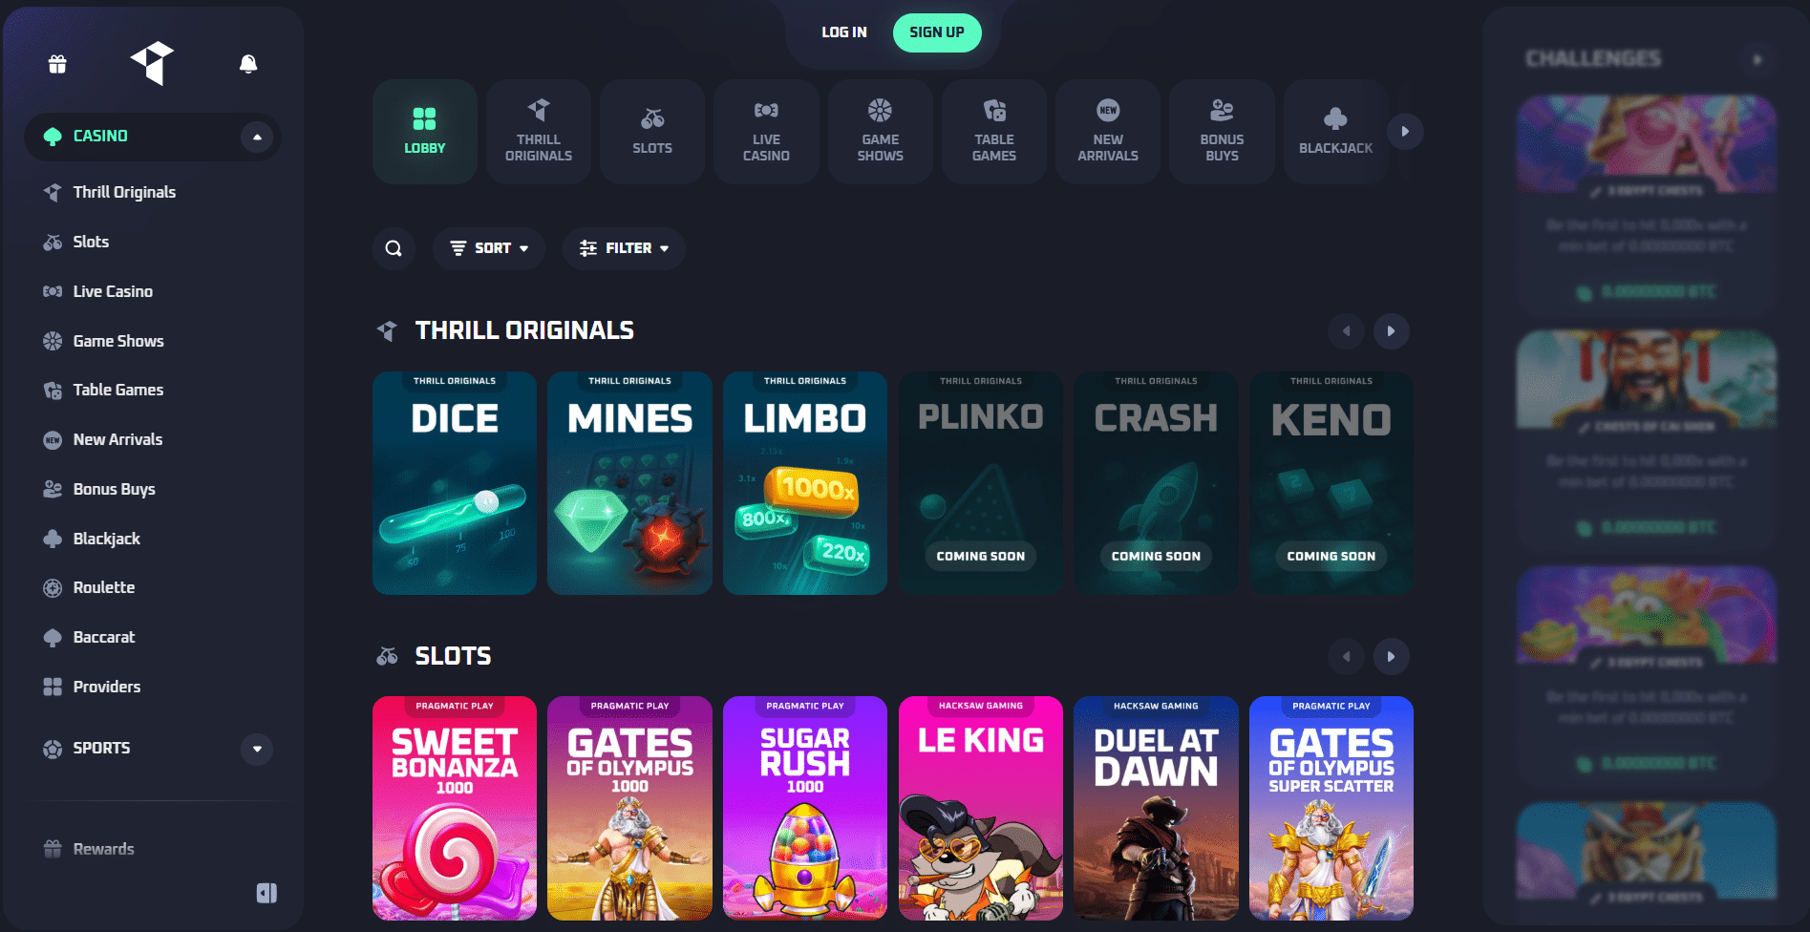This screenshot has width=1810, height=932.
Task: Open the gift rewards icon
Action: coord(57,64)
